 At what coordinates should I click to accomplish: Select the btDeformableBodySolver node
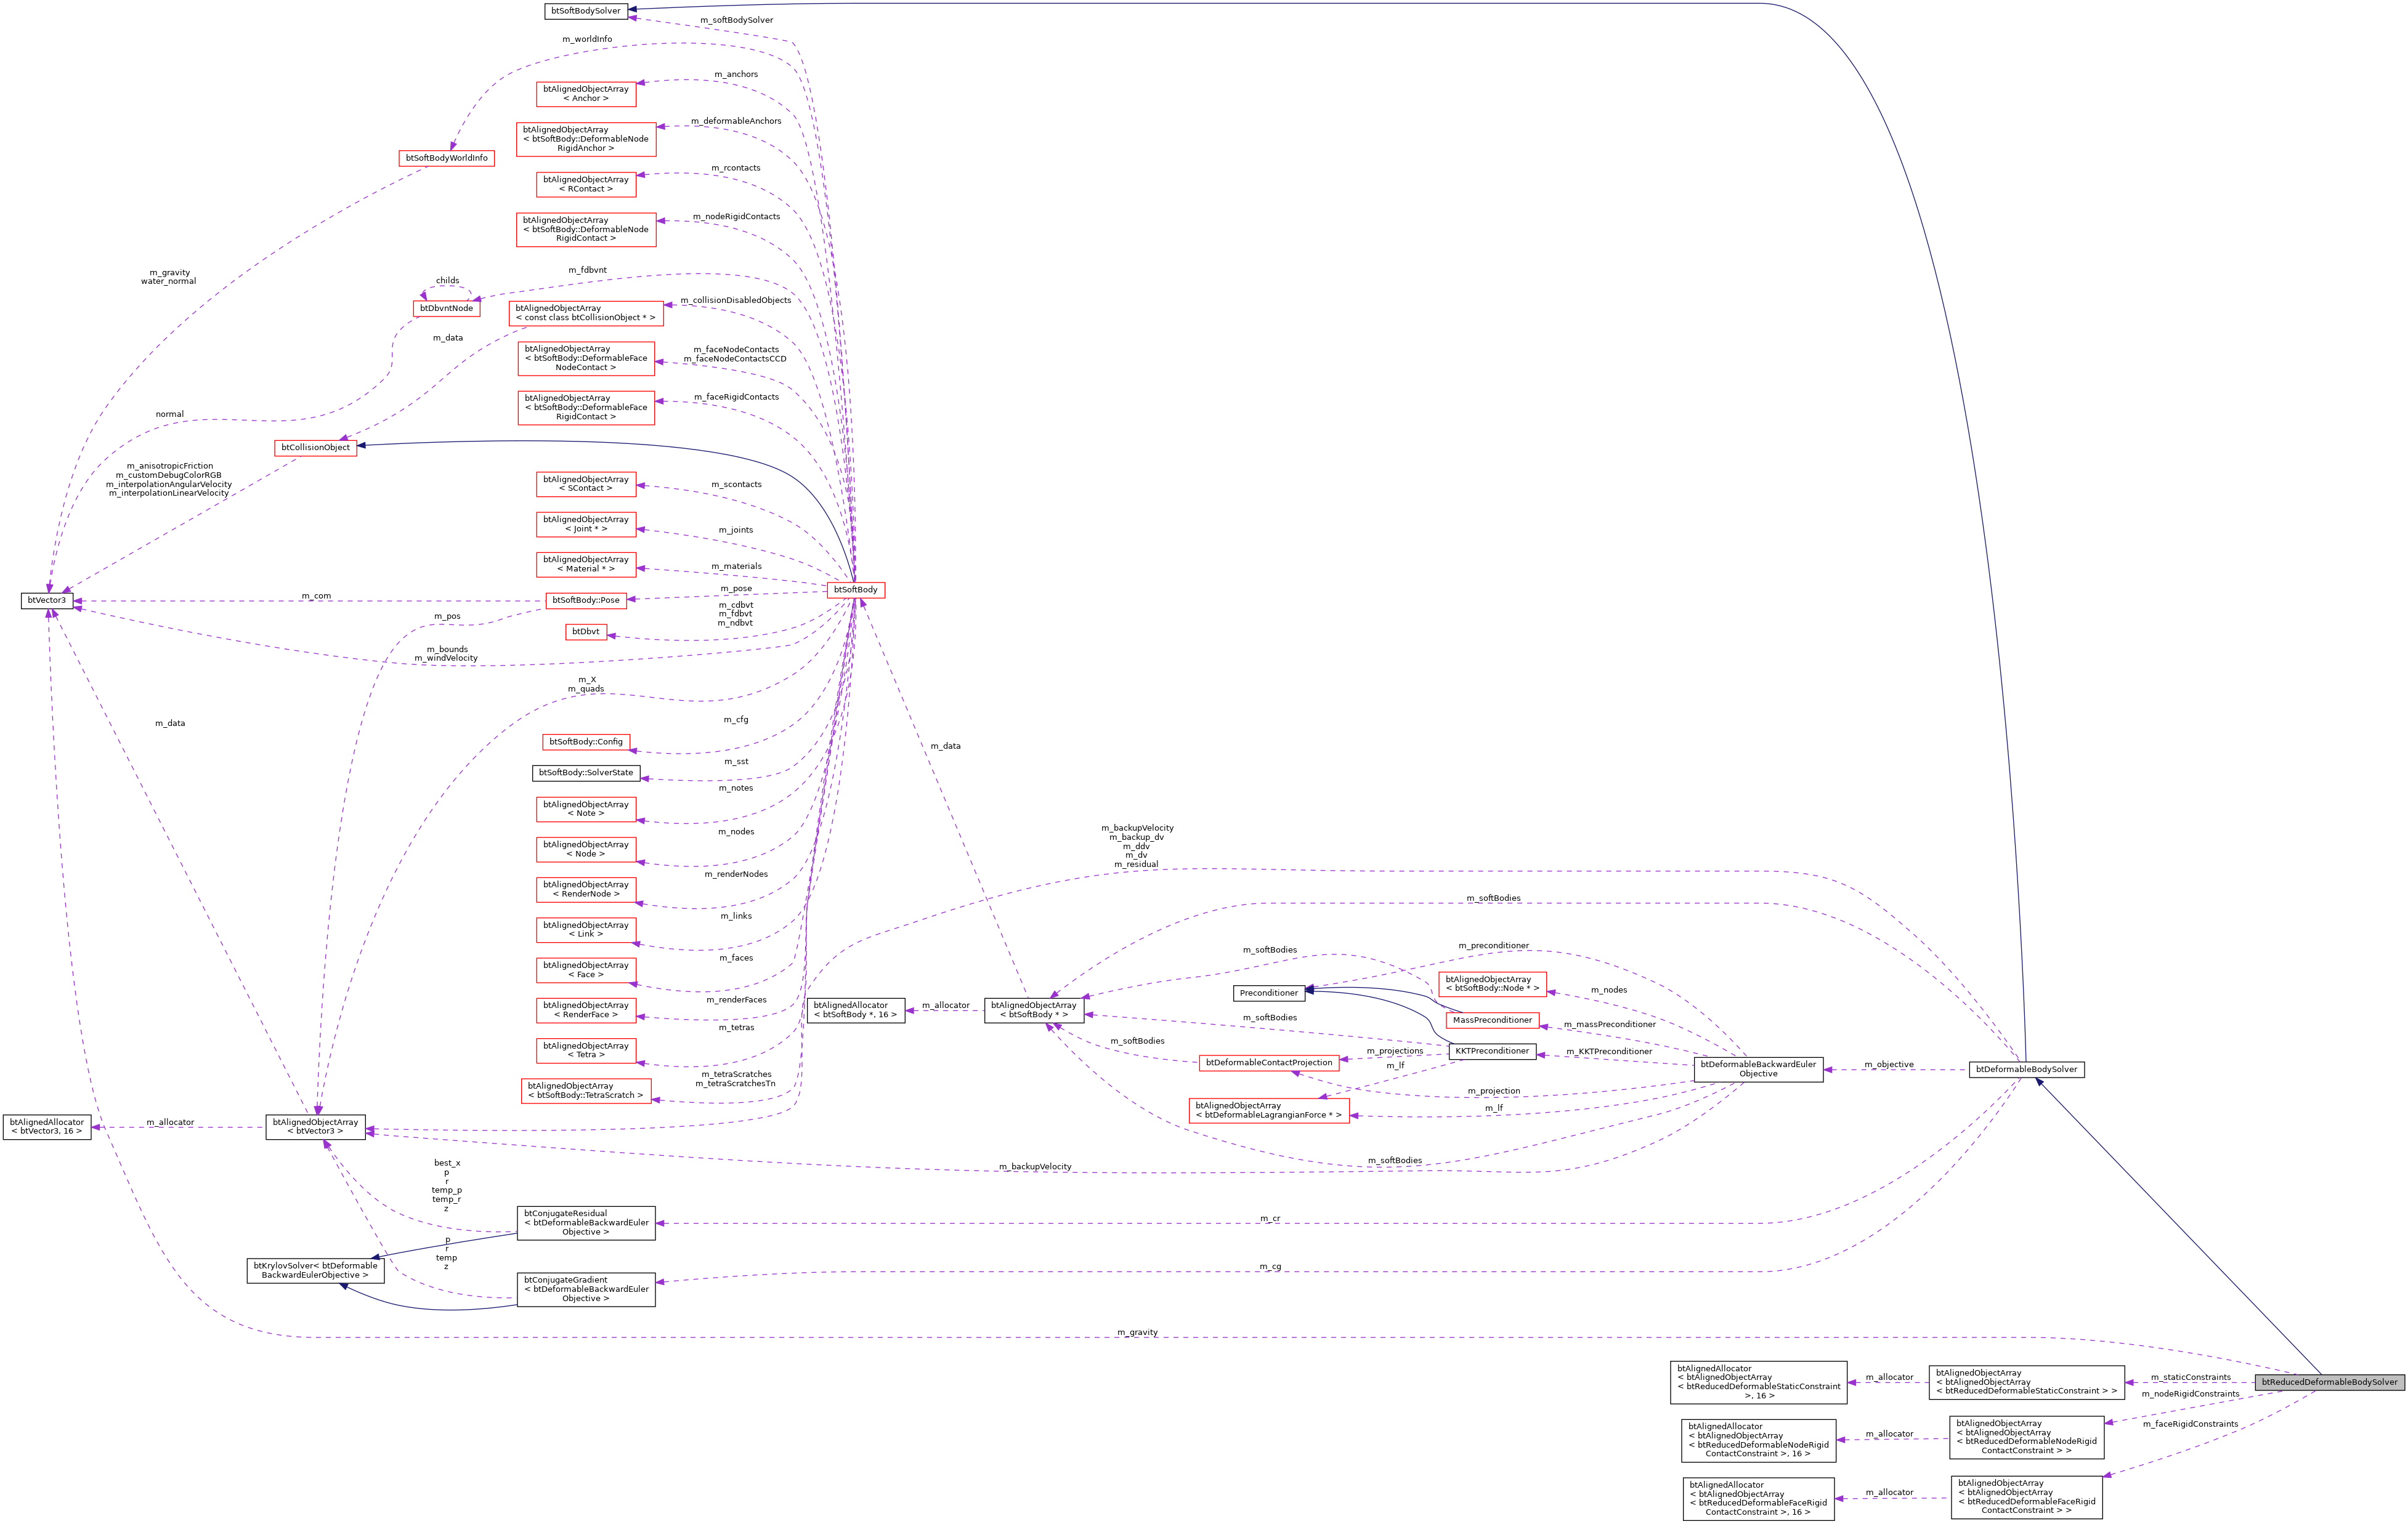click(x=2026, y=1070)
